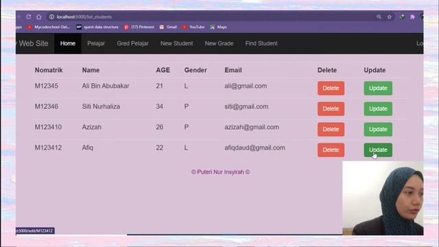Click the Gender column header
The width and height of the screenshot is (439, 247).
click(195, 70)
